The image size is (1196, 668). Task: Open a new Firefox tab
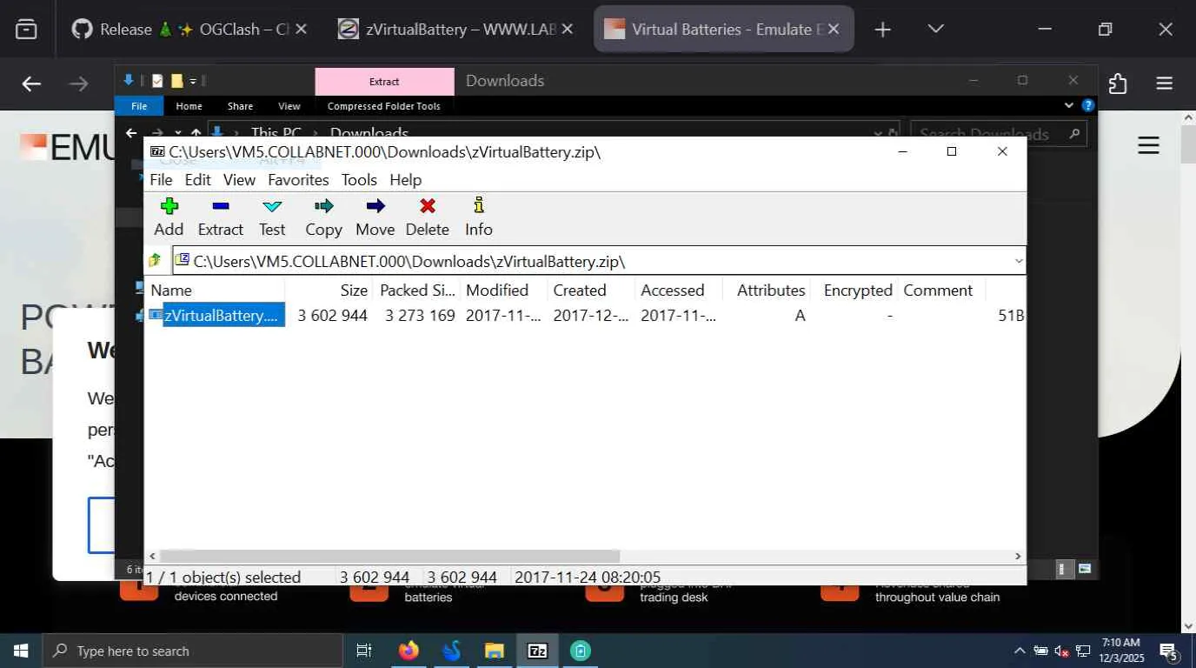(x=882, y=30)
